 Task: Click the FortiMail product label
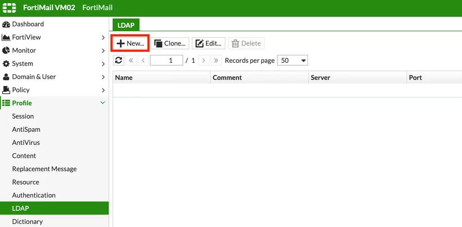[98, 8]
